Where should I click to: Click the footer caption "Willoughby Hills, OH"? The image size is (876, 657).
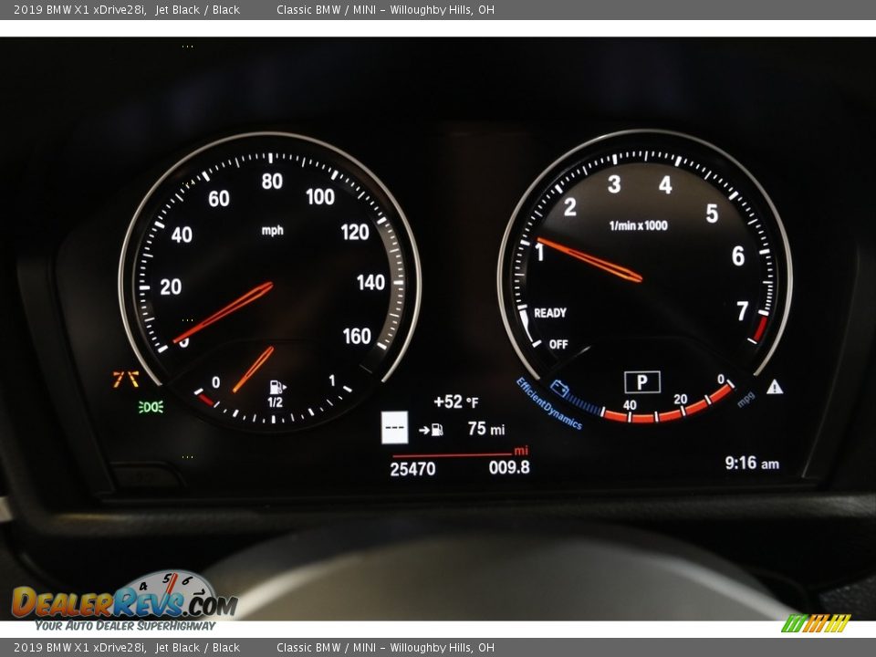click(442, 648)
